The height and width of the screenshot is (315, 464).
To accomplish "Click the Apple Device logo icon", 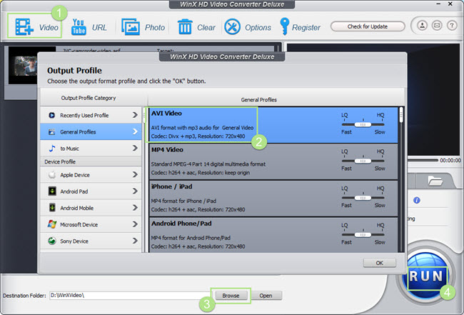I will pos(52,175).
